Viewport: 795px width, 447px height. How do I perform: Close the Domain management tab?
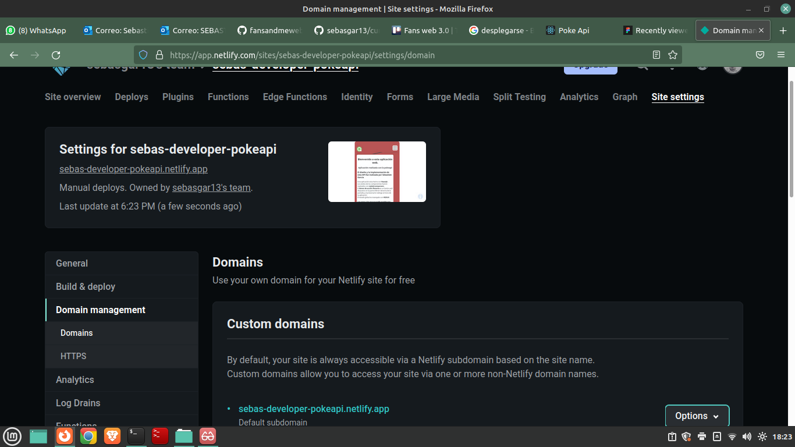click(x=762, y=30)
